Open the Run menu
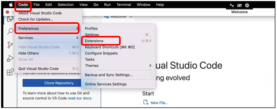The image size is (277, 109). (x=107, y=5)
